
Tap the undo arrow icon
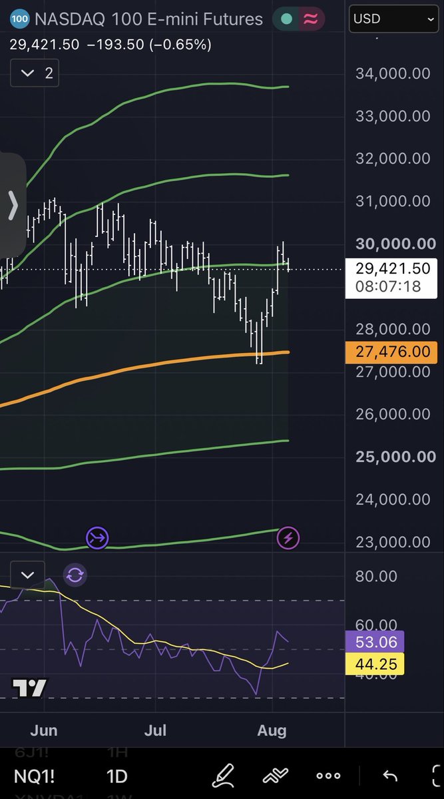390,776
